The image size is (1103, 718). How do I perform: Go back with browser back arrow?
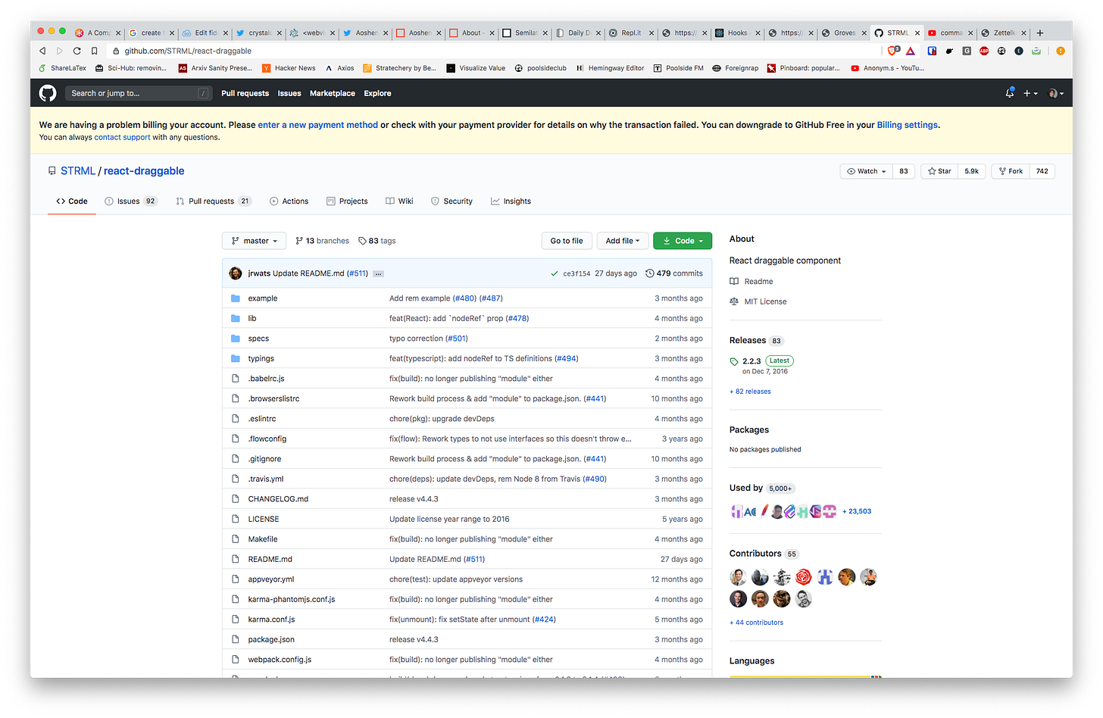coord(42,51)
